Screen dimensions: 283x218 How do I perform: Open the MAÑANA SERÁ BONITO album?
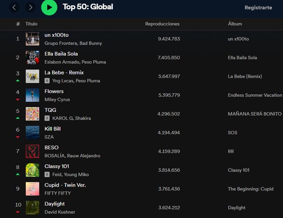coord(255,114)
